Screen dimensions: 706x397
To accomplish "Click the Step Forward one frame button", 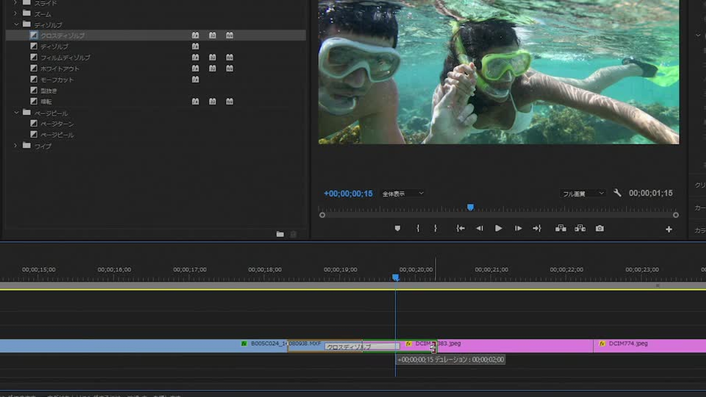I will 518,229.
